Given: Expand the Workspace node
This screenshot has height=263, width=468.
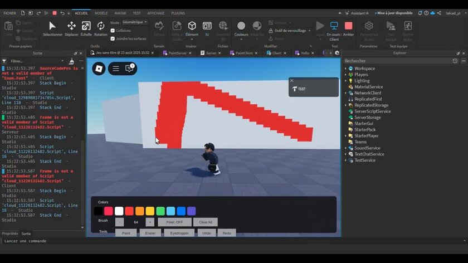Looking at the screenshot, I should 345,69.
